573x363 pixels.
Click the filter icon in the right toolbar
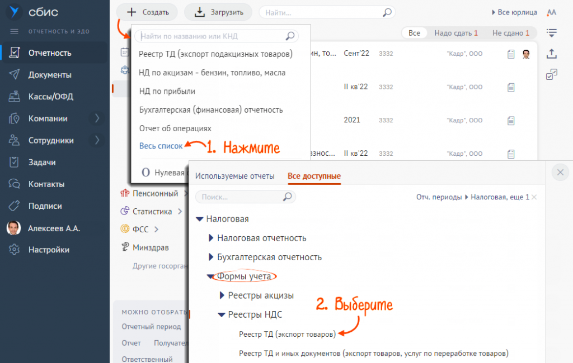coord(552,32)
